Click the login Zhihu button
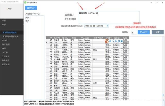 [31, 8]
